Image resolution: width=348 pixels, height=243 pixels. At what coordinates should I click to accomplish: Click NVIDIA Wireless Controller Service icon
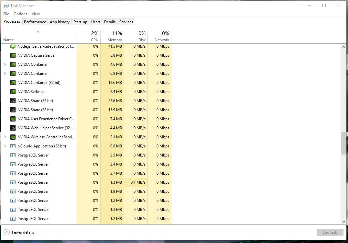tap(13, 137)
